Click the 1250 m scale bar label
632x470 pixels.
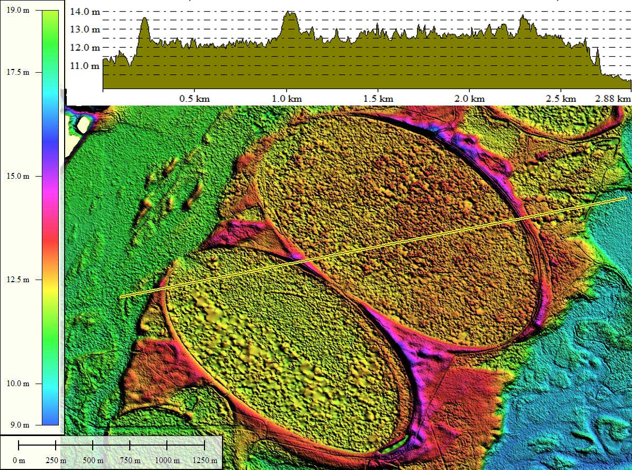point(205,460)
